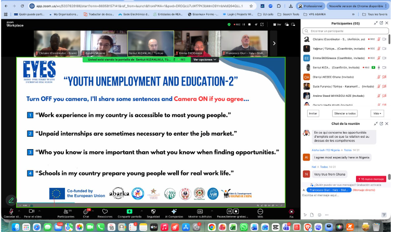Open Chat from the meeting toolbar

click(x=86, y=212)
